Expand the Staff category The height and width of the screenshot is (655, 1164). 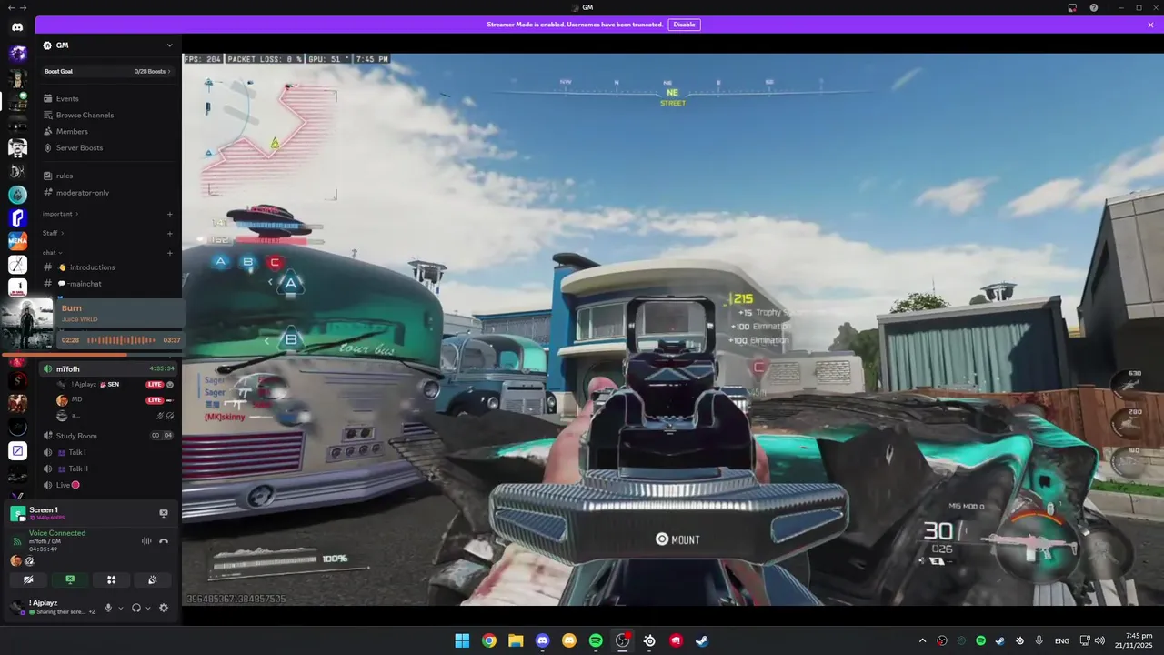pos(53,233)
